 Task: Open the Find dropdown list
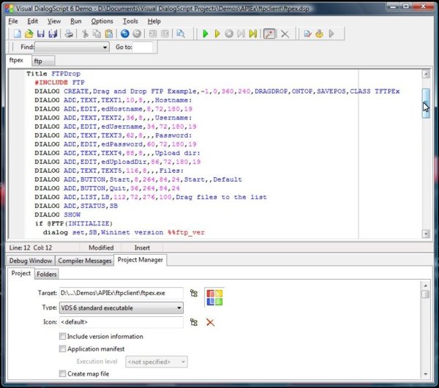[x=105, y=47]
